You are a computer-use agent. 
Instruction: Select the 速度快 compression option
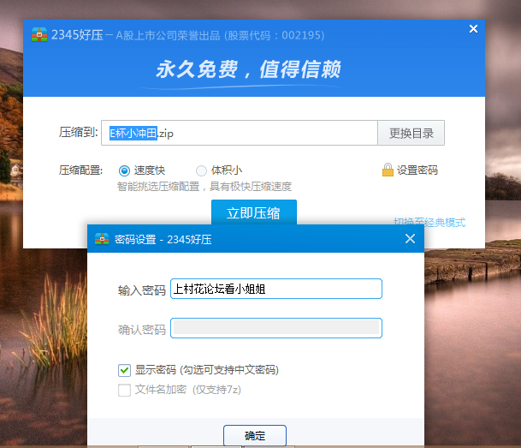[x=125, y=170]
